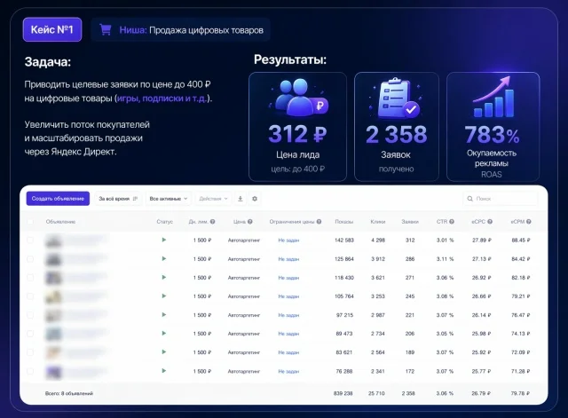Open ad thumbnail in the 142 583 row
The height and width of the screenshot is (418, 568).
coord(53,241)
